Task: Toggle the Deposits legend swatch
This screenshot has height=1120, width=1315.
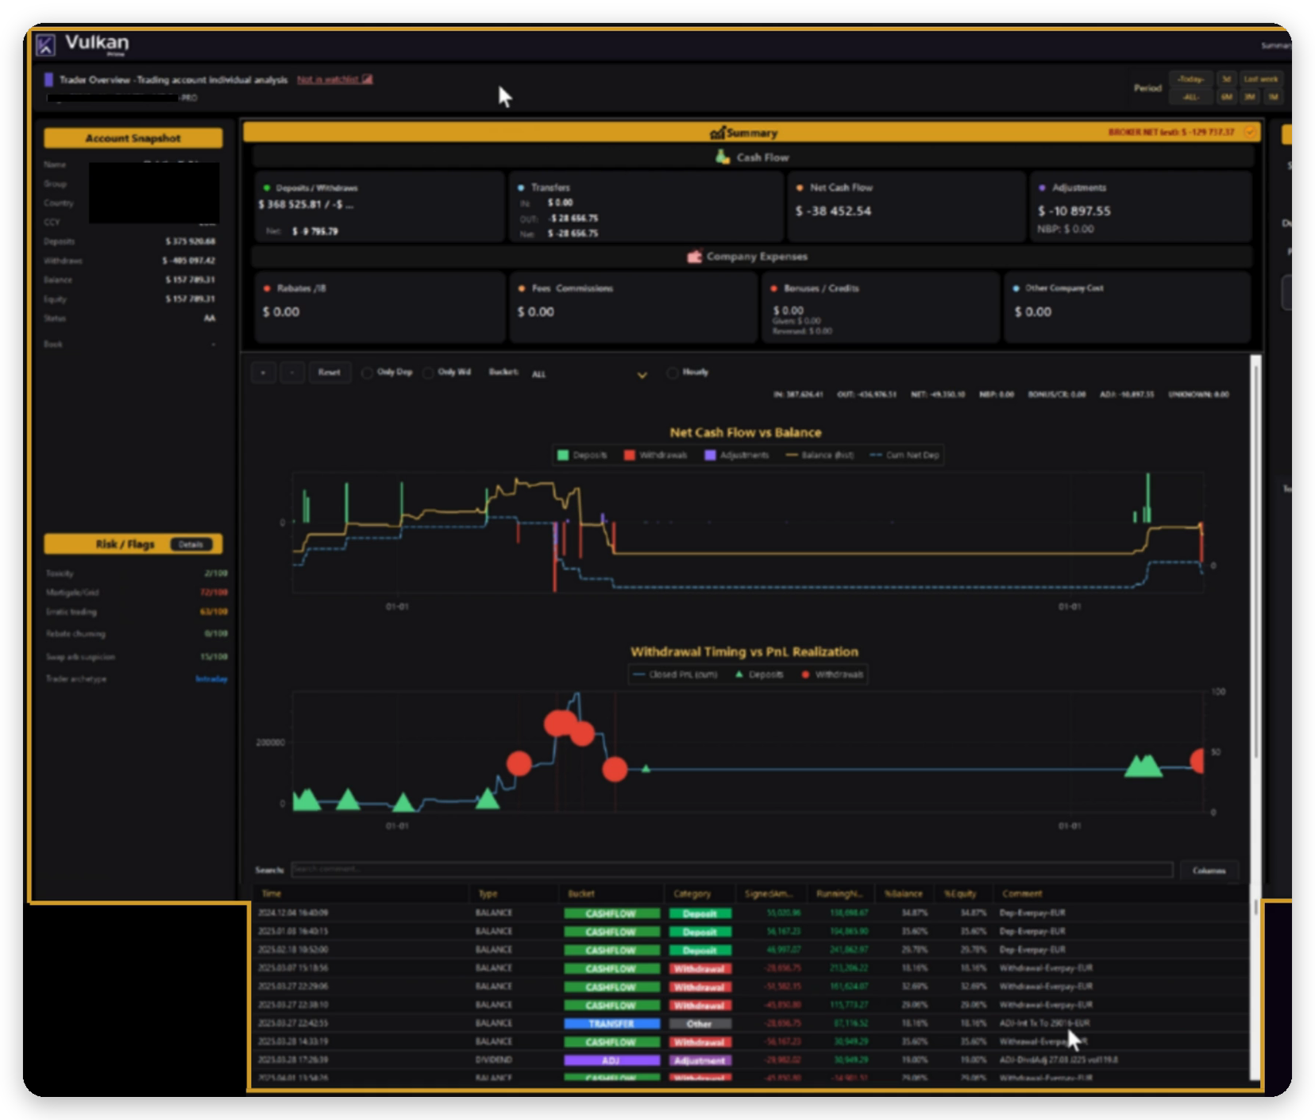Action: click(x=563, y=455)
